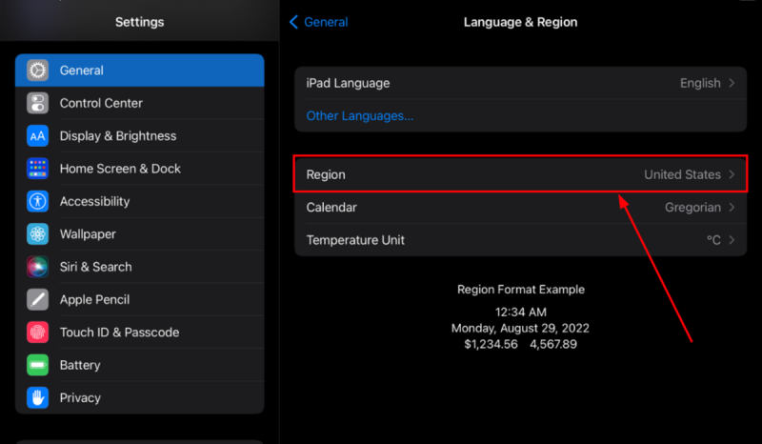This screenshot has height=444, width=762.
Task: Select Privacy in the settings sidebar
Action: [80, 397]
